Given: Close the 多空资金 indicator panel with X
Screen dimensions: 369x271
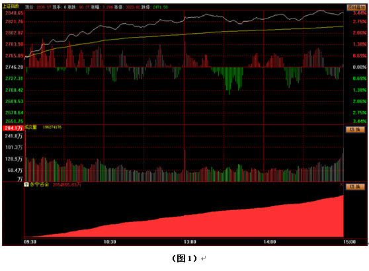Looking at the screenshot, I should click(x=341, y=184).
